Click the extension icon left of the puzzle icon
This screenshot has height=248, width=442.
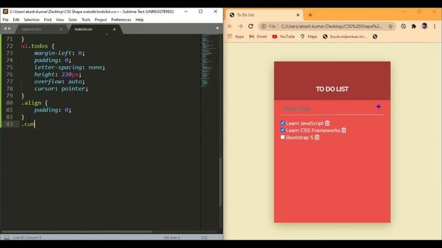pos(403,26)
